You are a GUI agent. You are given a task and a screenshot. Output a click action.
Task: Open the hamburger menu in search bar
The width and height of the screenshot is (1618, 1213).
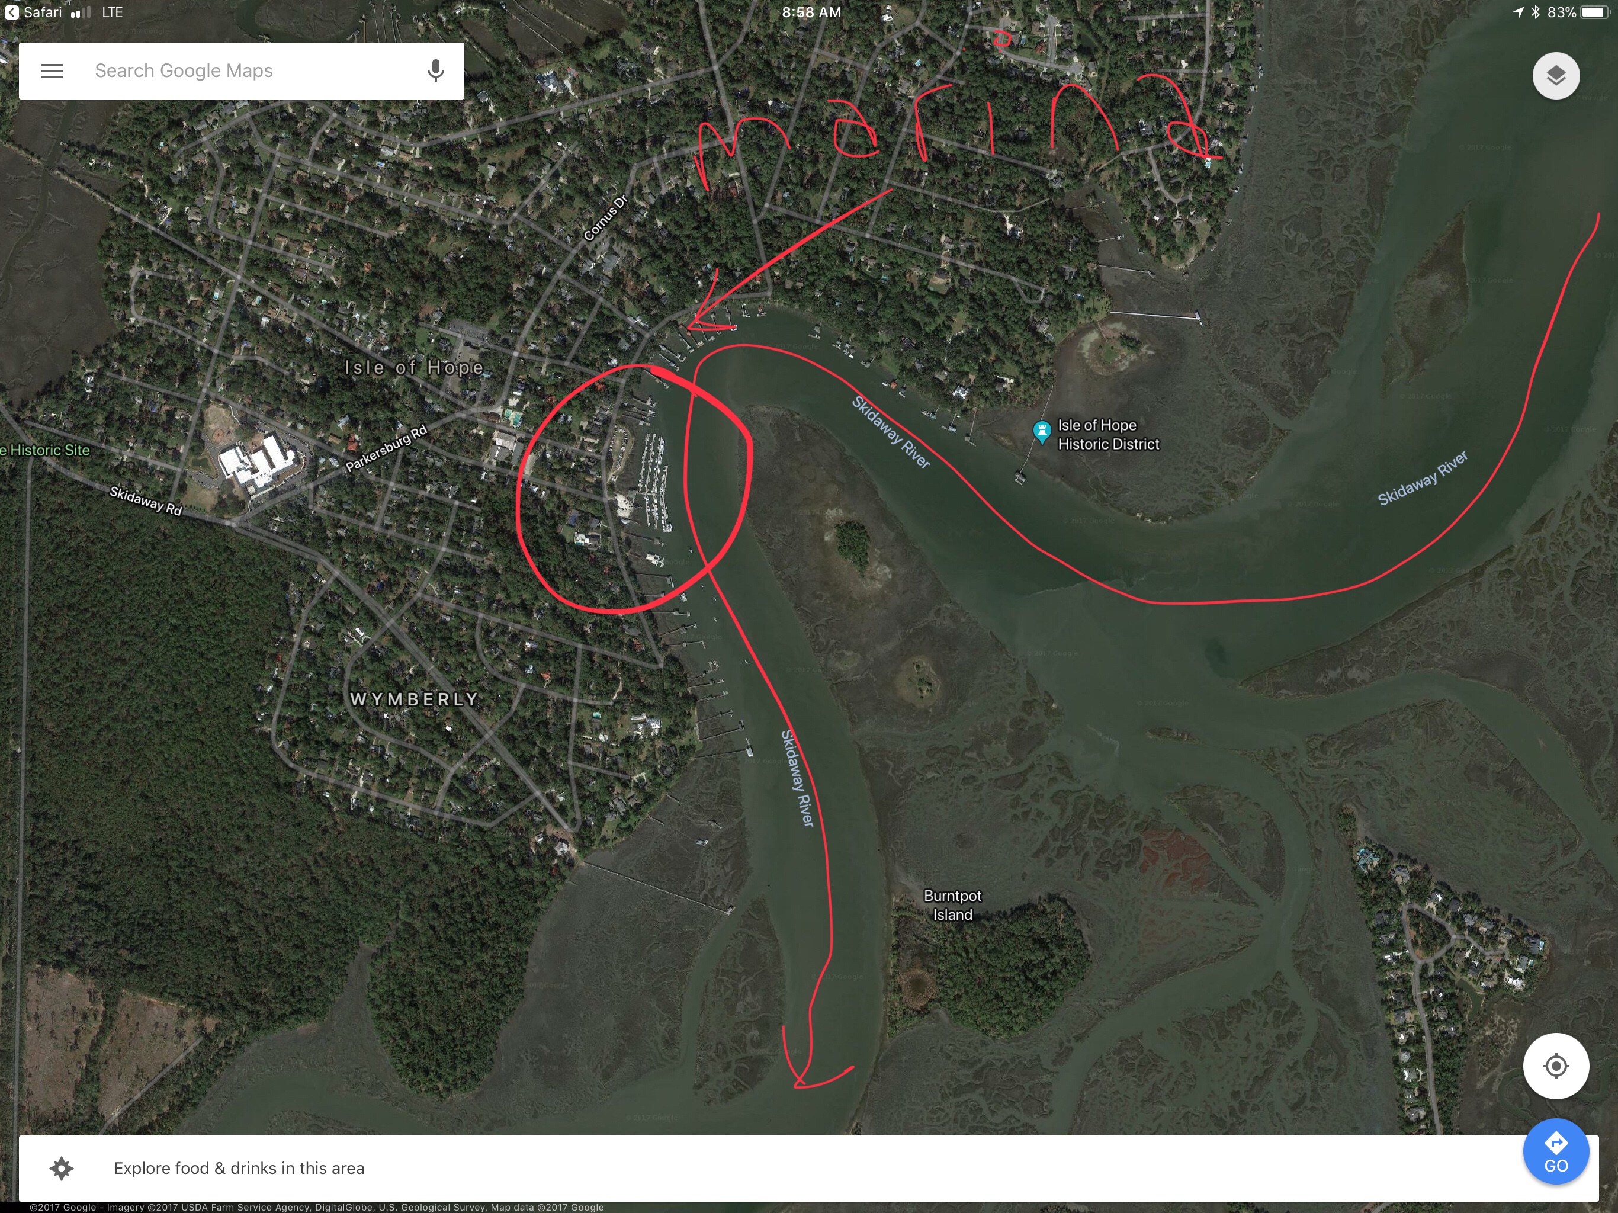tap(52, 71)
